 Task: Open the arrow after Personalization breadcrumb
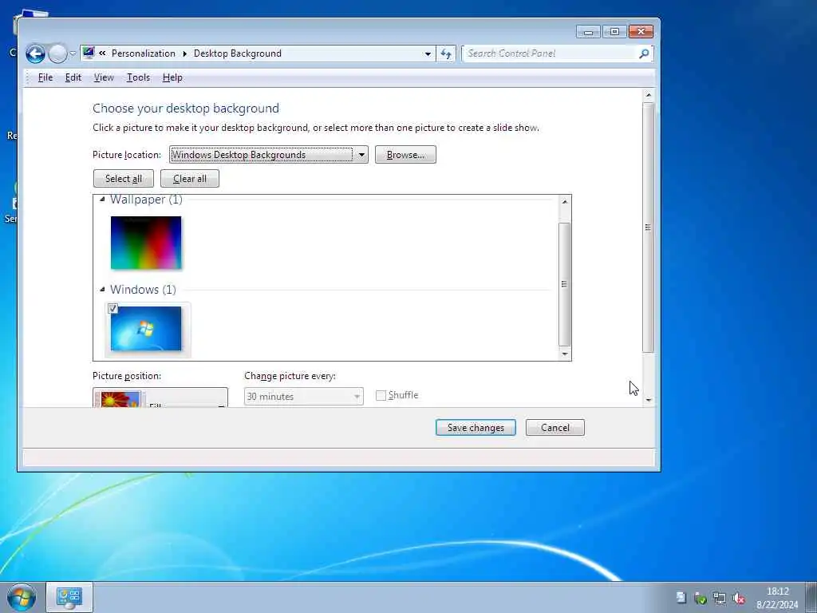click(184, 53)
